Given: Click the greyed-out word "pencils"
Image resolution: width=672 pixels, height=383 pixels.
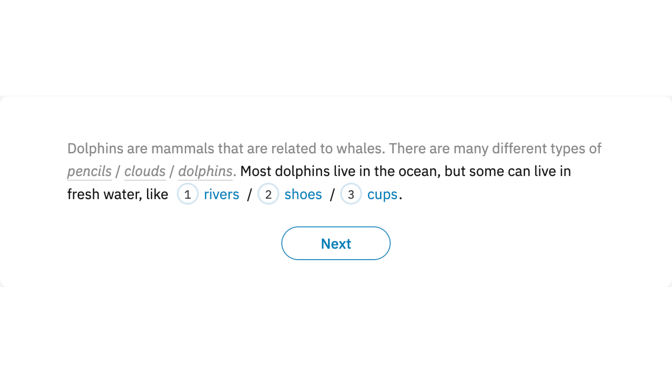Looking at the screenshot, I should click(89, 171).
